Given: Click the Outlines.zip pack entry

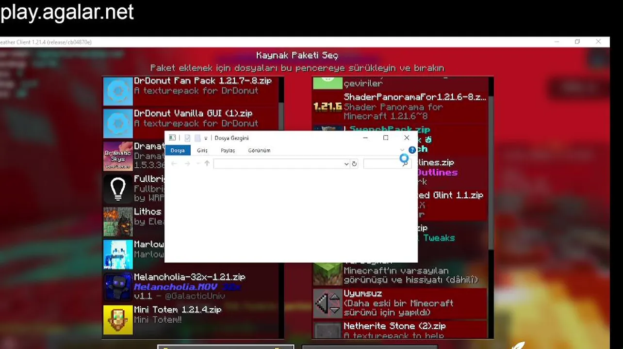Looking at the screenshot, I should (436, 162).
